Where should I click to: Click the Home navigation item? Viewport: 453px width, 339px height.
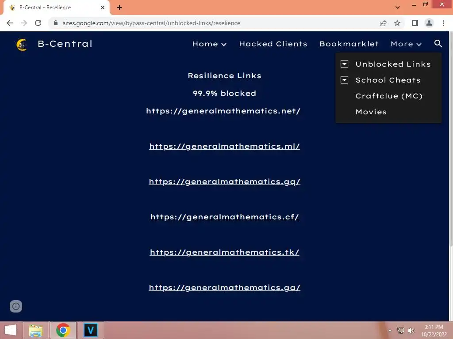click(x=205, y=44)
